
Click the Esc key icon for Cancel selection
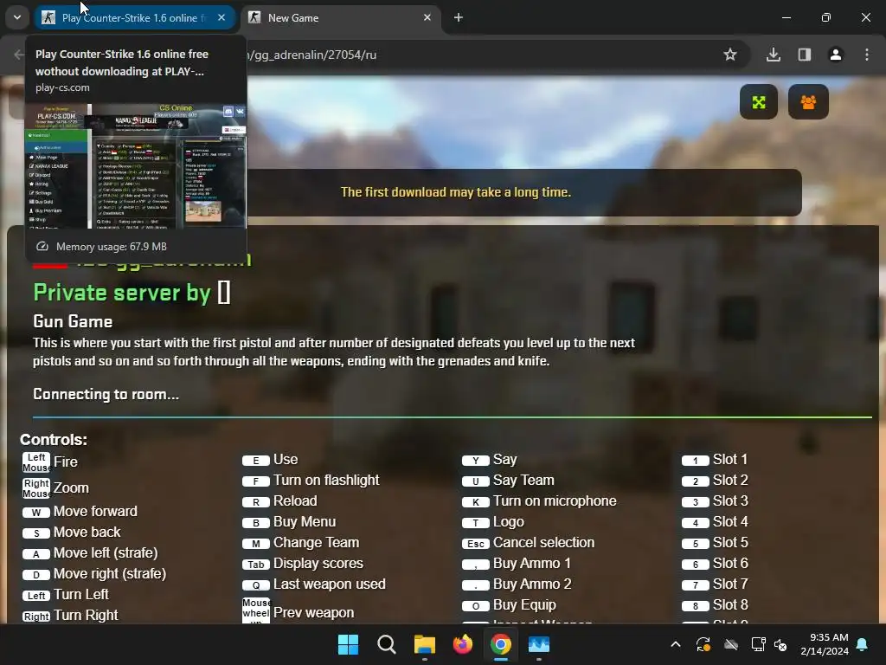tap(476, 544)
